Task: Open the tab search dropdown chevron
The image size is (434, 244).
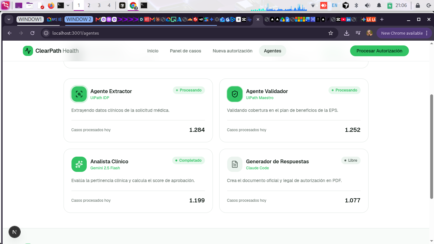Action: click(9, 19)
